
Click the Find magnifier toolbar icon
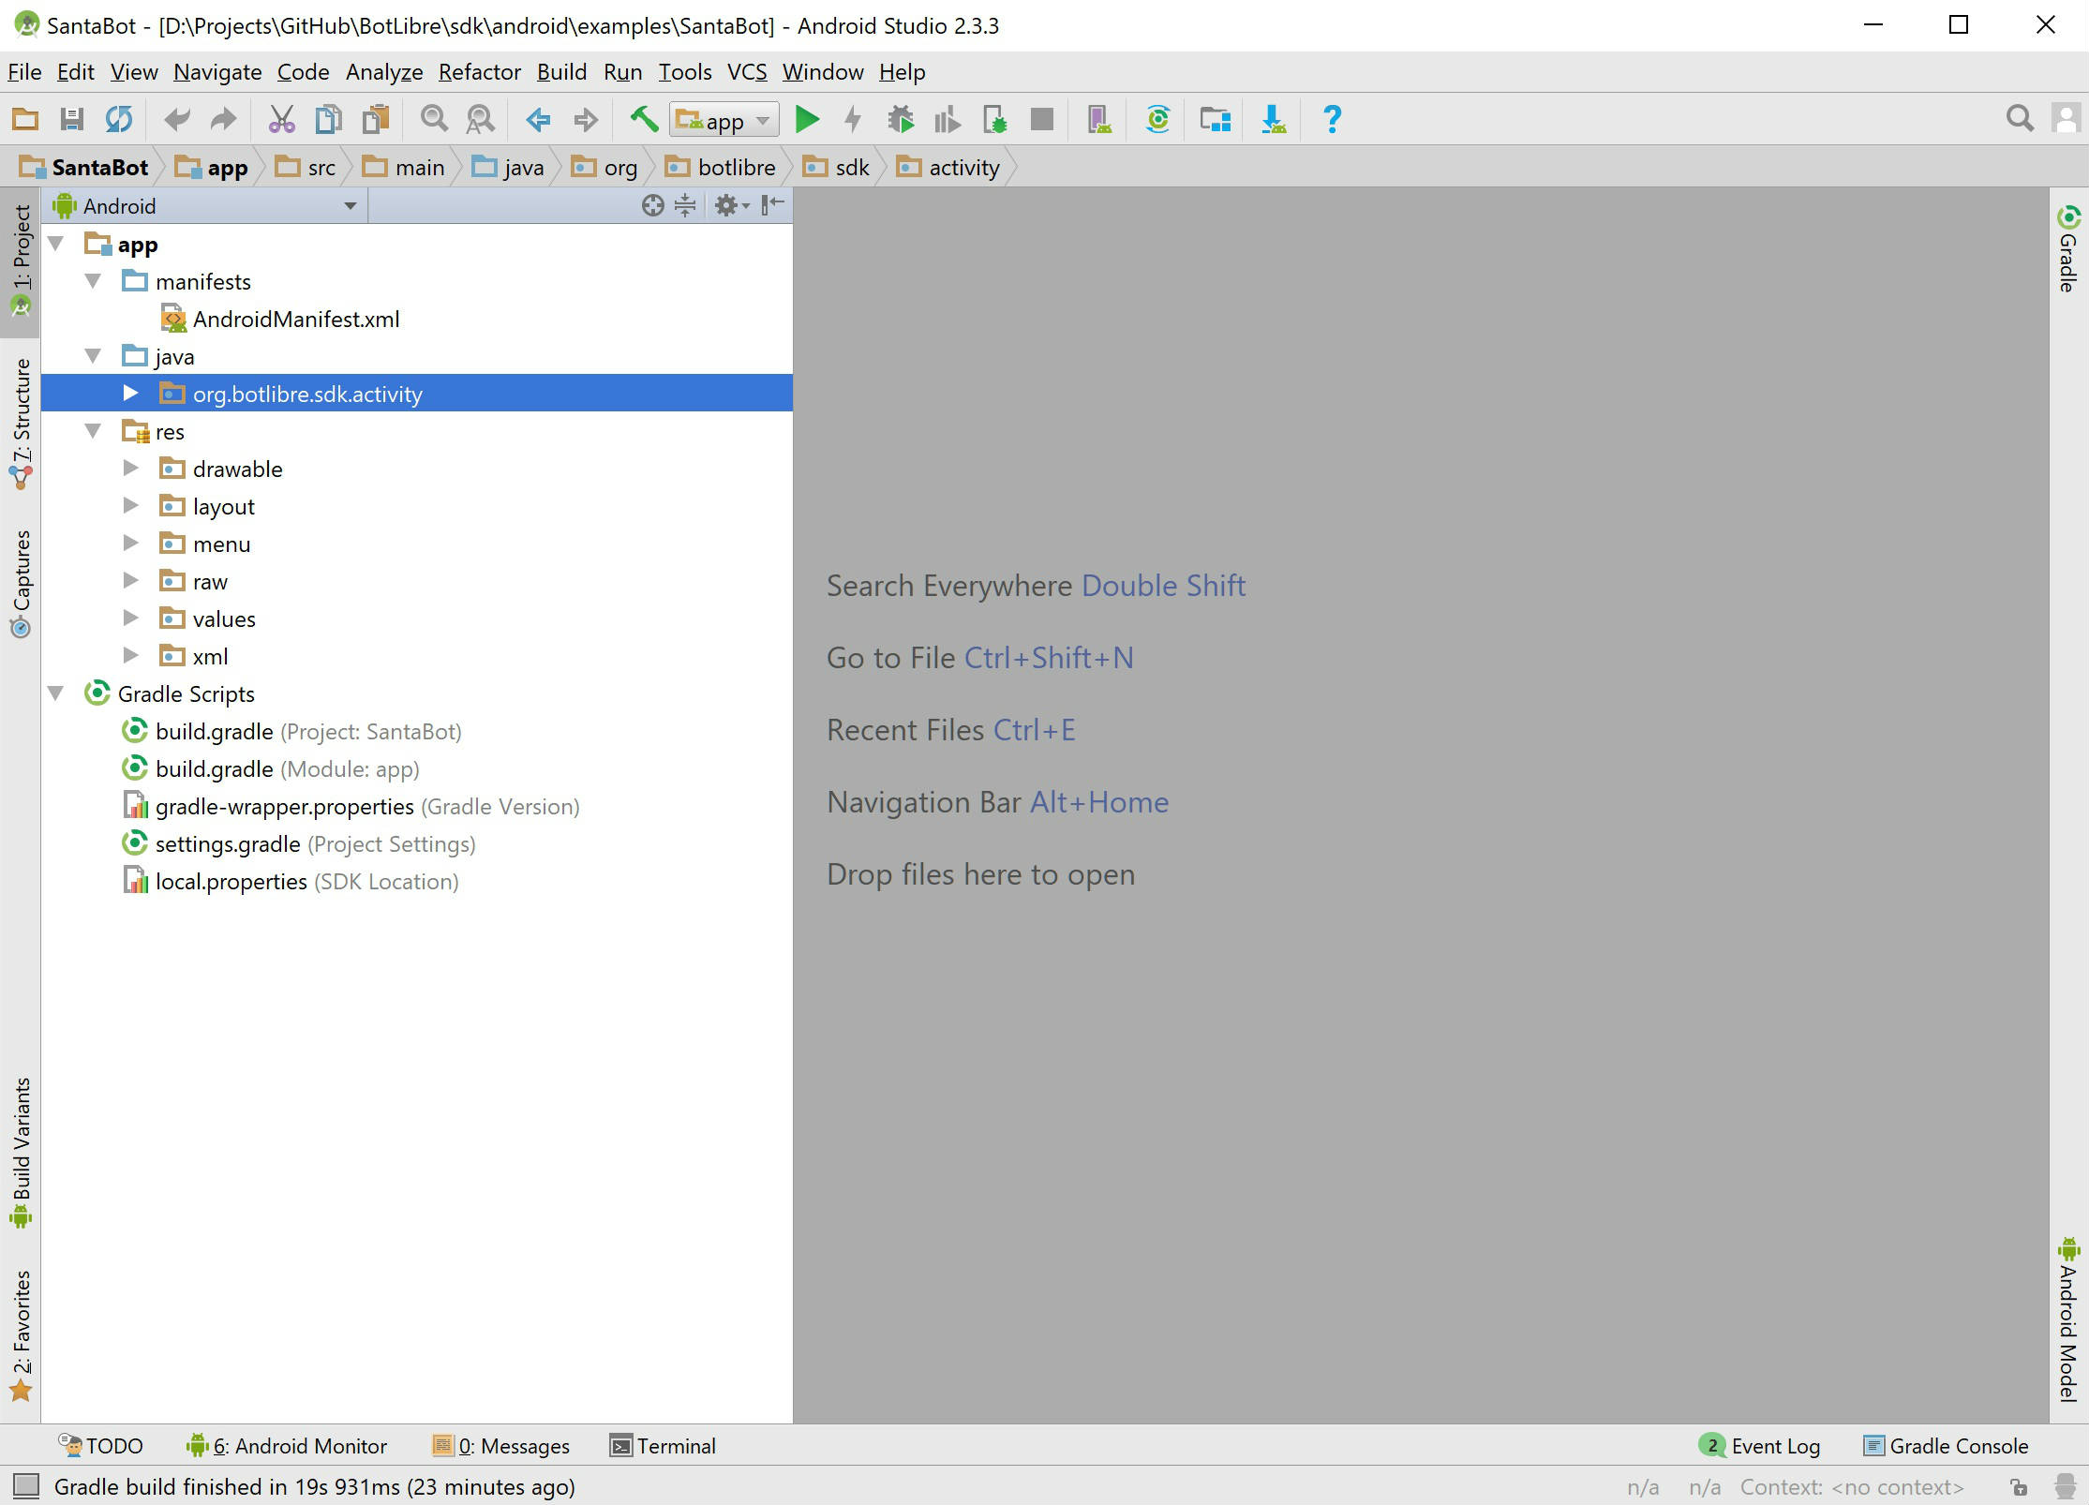[x=434, y=119]
